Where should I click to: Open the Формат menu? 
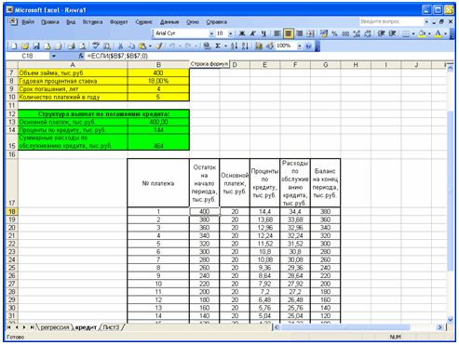point(119,22)
